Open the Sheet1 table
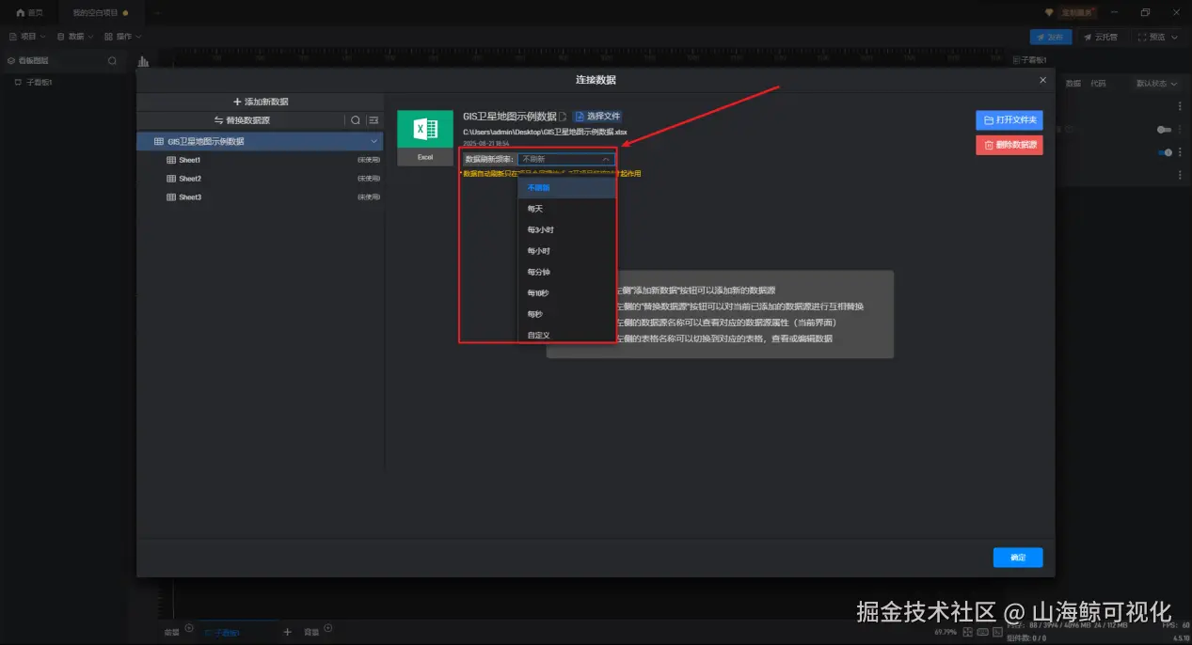 [x=260, y=160]
